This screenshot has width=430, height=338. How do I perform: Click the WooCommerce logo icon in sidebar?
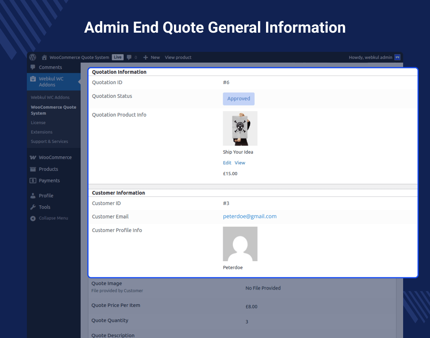[x=33, y=157]
